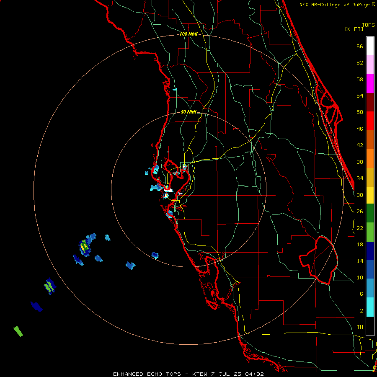Click the legend value "10"
This screenshot has width=377, height=377.
point(360,278)
